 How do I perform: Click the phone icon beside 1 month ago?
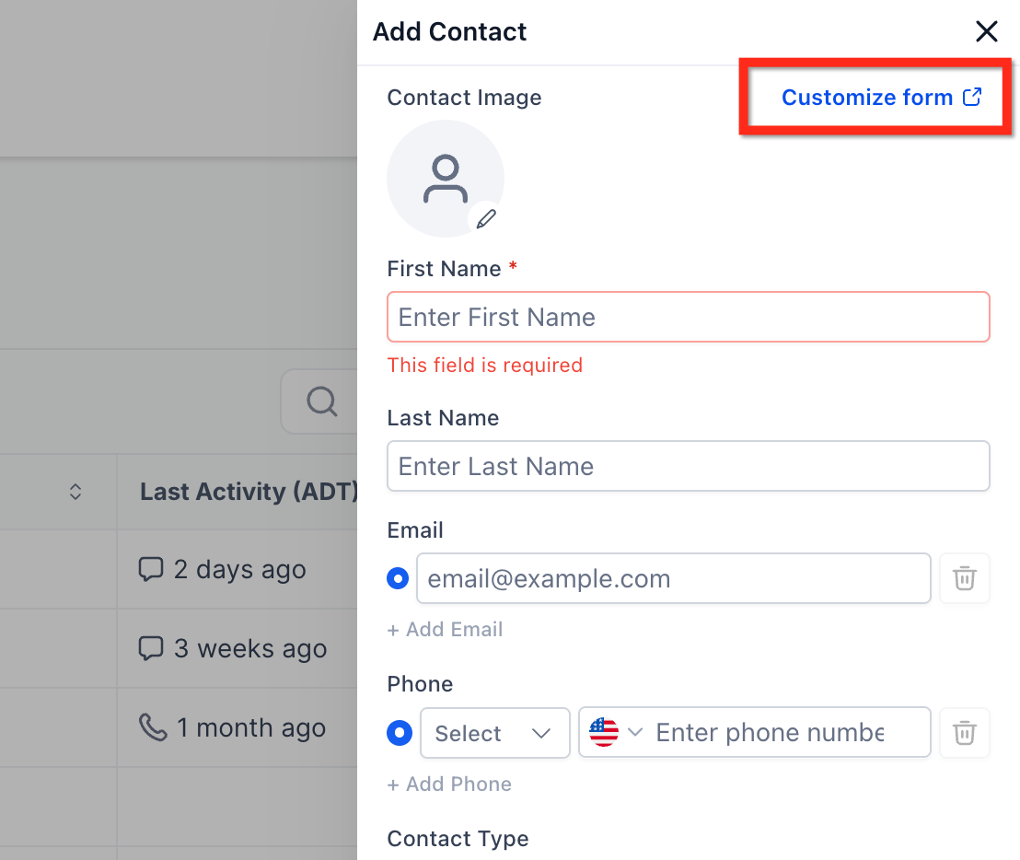(152, 727)
